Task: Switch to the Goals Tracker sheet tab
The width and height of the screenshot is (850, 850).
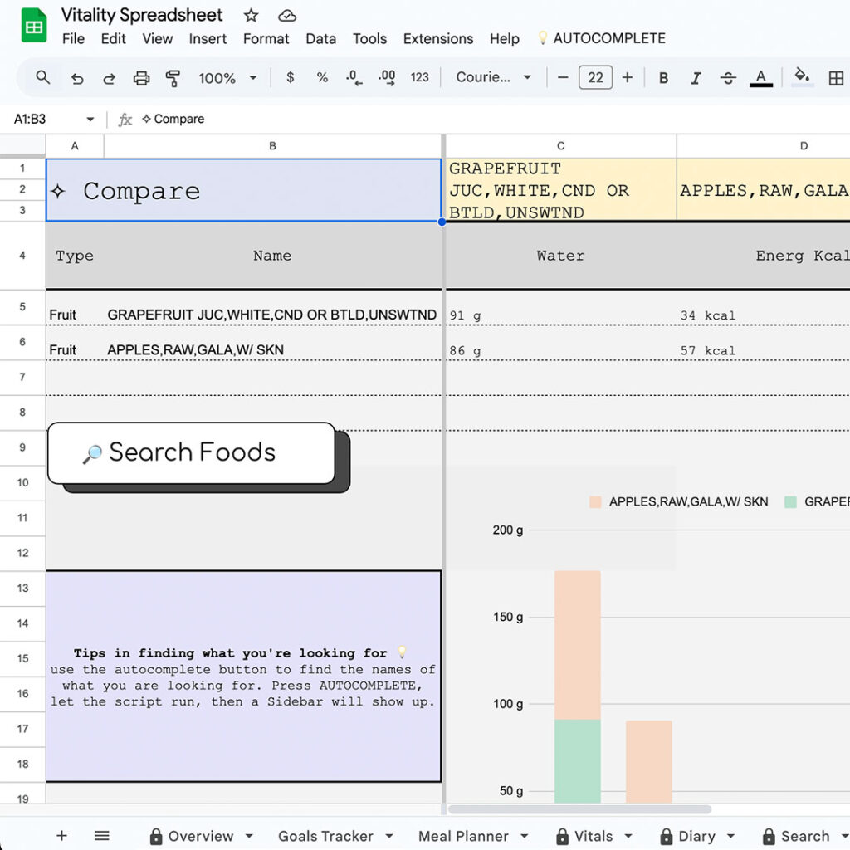Action: pos(325,836)
